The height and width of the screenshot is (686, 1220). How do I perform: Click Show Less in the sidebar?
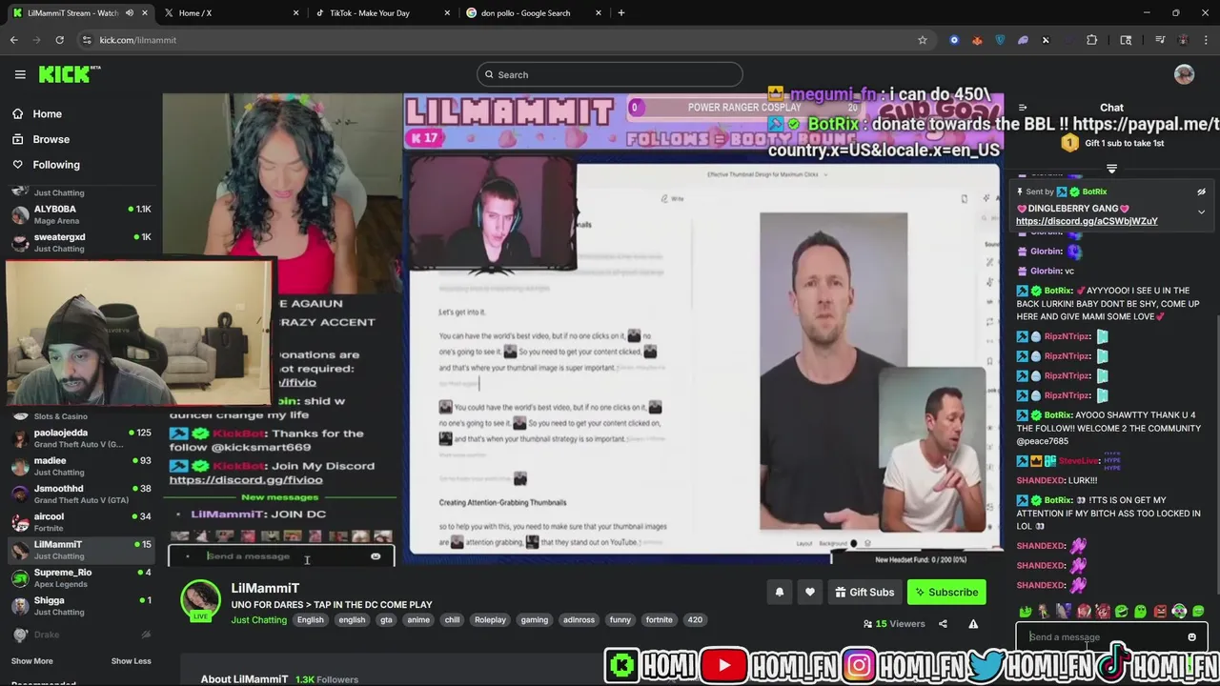[x=131, y=661]
